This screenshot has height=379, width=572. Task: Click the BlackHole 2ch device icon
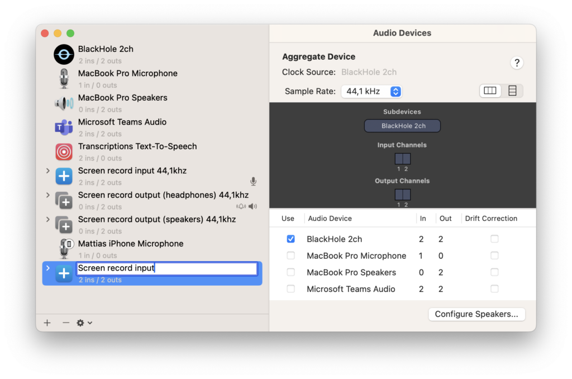coord(64,54)
